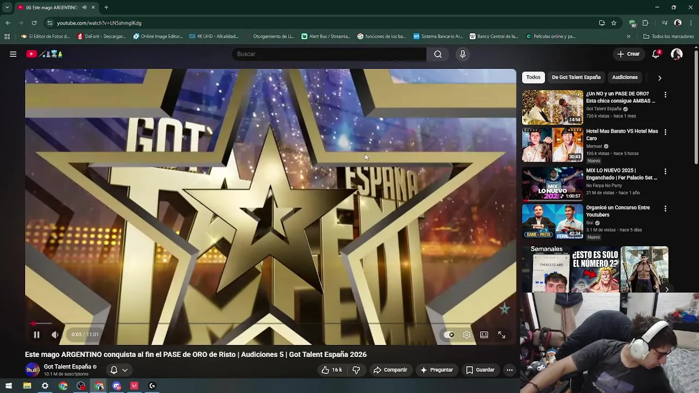Screen dimensions: 699x393
Task: Open the account avatar menu
Action: [677, 54]
